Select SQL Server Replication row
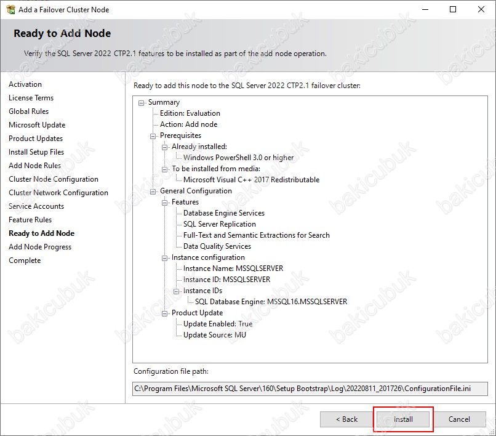Viewport: 496px width, 436px height. coord(220,224)
